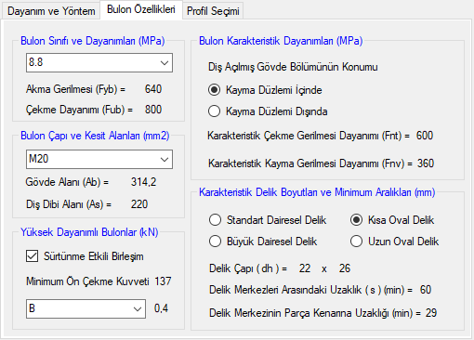Click the Minimum Ön Çekme Kuvveti value 137
This screenshot has width=474, height=340.
coord(163,281)
